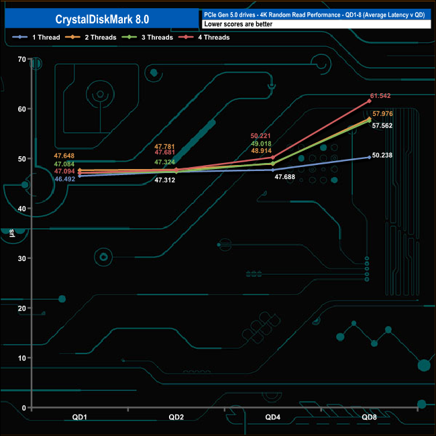Select the 47.324 data label
The image size is (436, 436).
(x=164, y=162)
